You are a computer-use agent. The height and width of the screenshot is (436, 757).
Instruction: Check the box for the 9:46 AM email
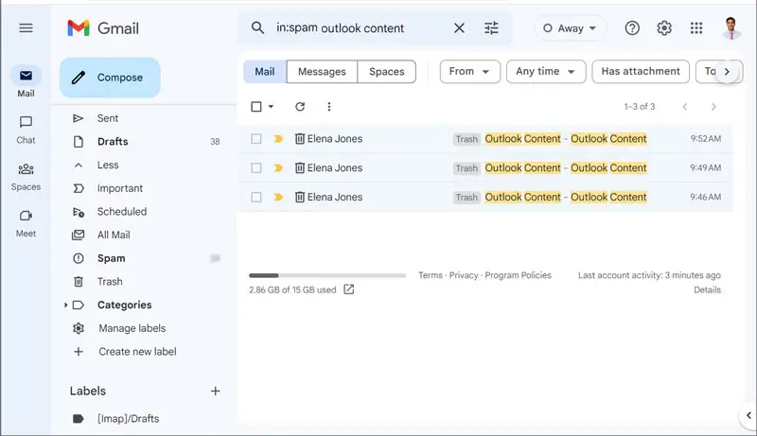(x=256, y=198)
